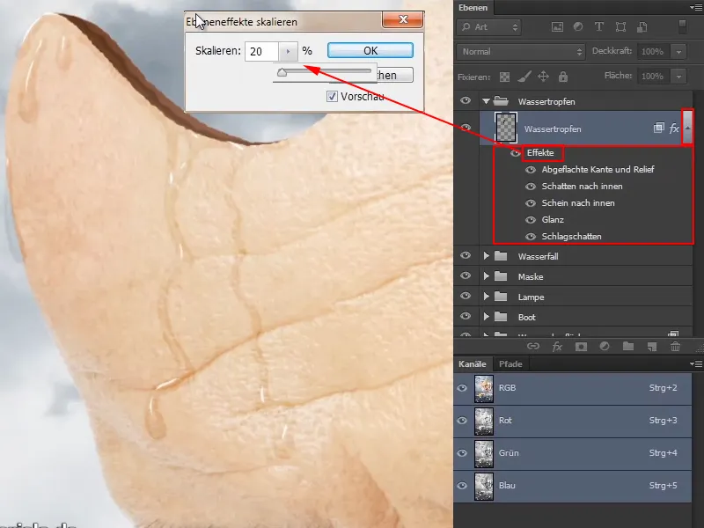Click the advanced blending icon on Wassertropfen layer
The height and width of the screenshot is (528, 704).
point(658,128)
